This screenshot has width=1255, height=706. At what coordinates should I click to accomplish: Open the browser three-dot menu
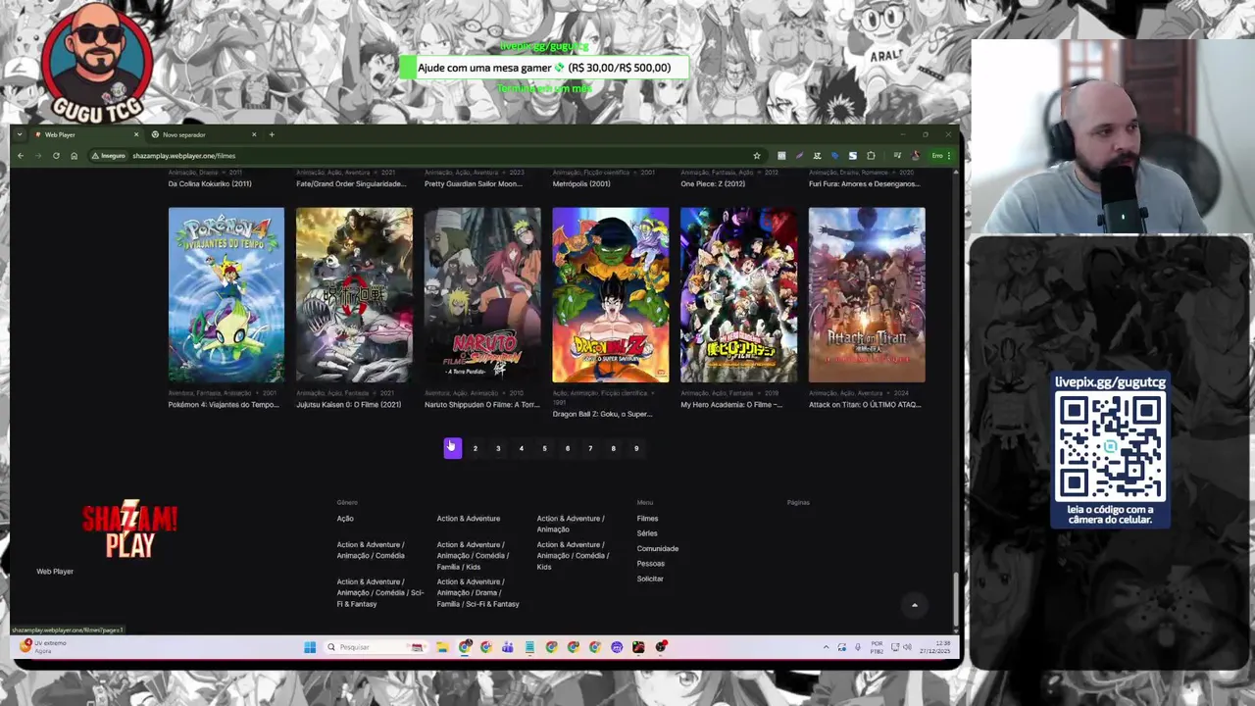click(949, 156)
